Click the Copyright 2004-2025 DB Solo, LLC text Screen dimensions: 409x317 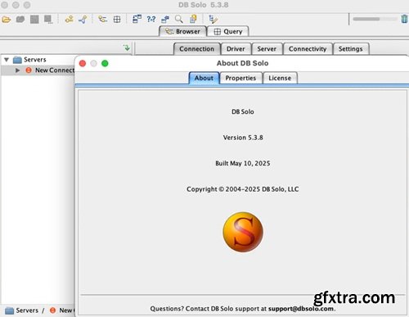coord(243,189)
